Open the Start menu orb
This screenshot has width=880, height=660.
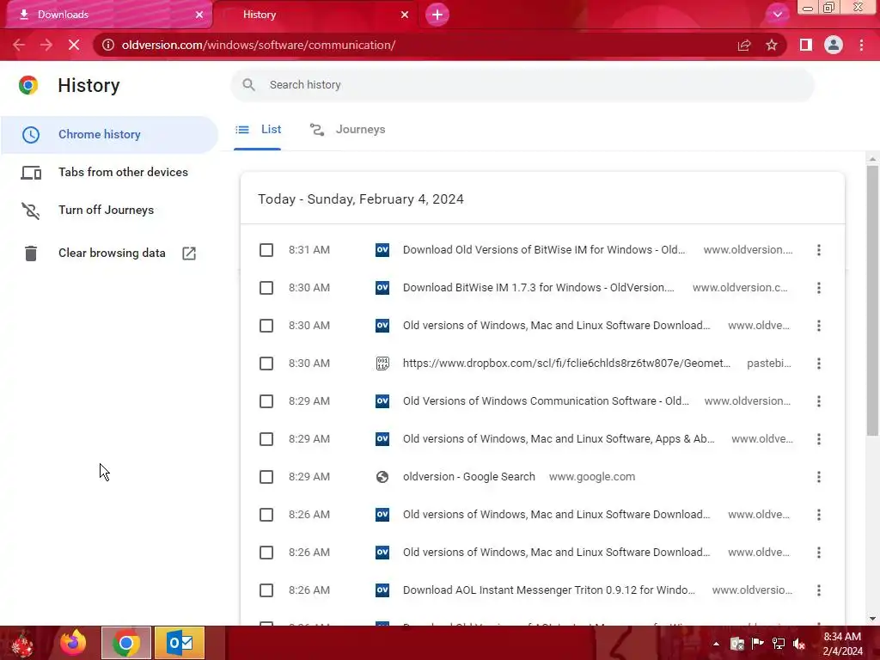coord(22,643)
